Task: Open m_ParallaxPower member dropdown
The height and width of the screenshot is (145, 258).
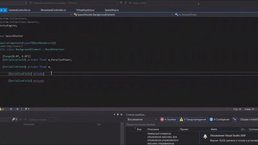Action: coord(216,14)
